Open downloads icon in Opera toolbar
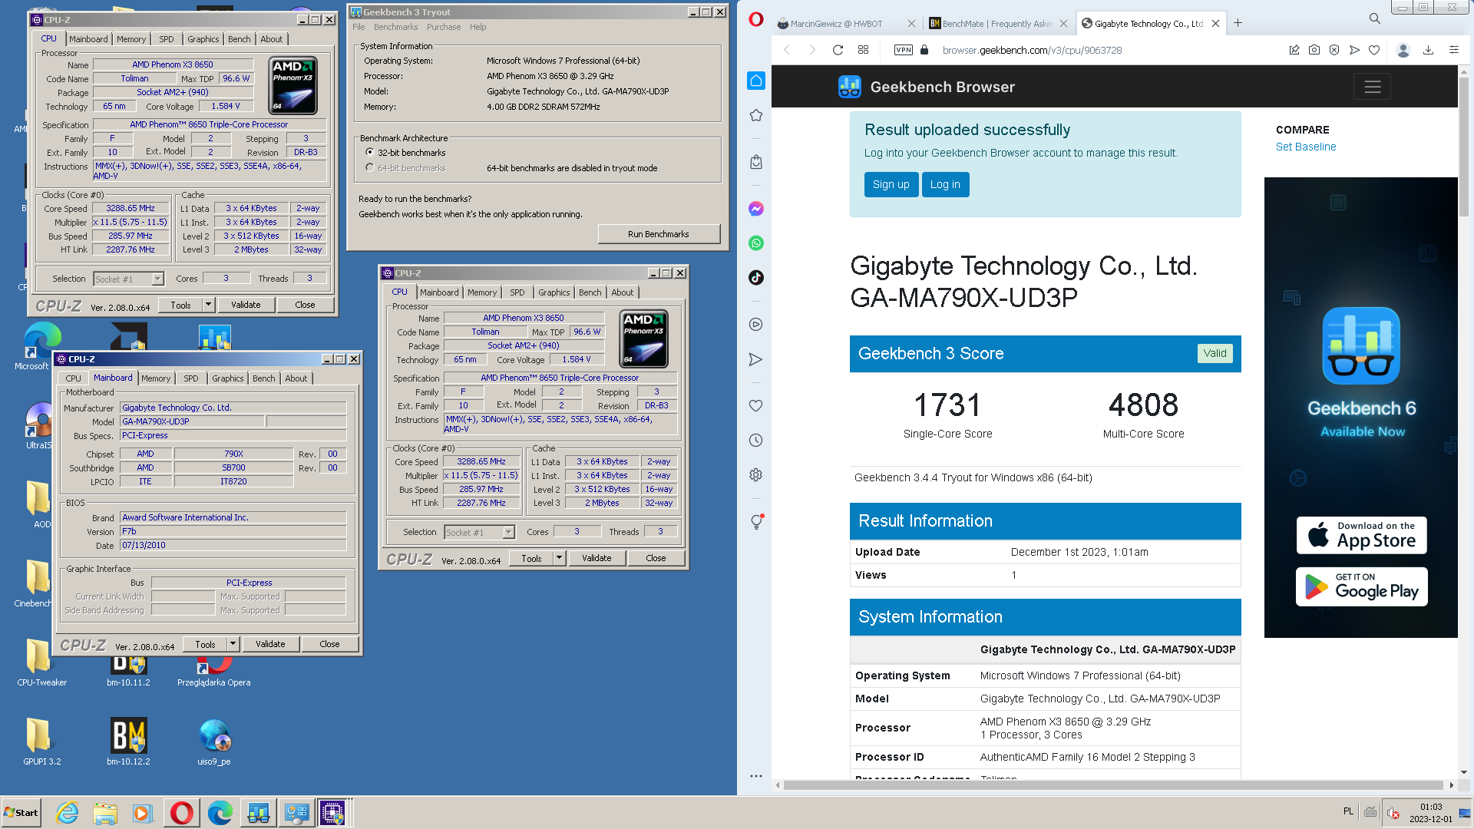The image size is (1474, 829). (1428, 50)
